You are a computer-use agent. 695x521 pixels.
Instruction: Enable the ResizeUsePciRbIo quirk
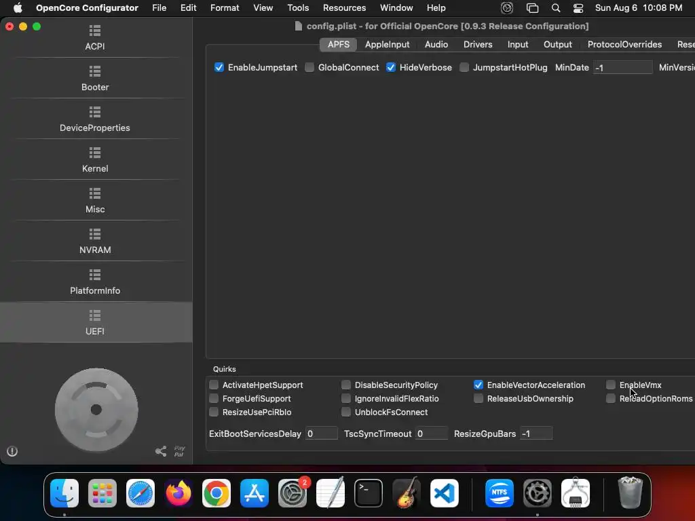point(214,412)
